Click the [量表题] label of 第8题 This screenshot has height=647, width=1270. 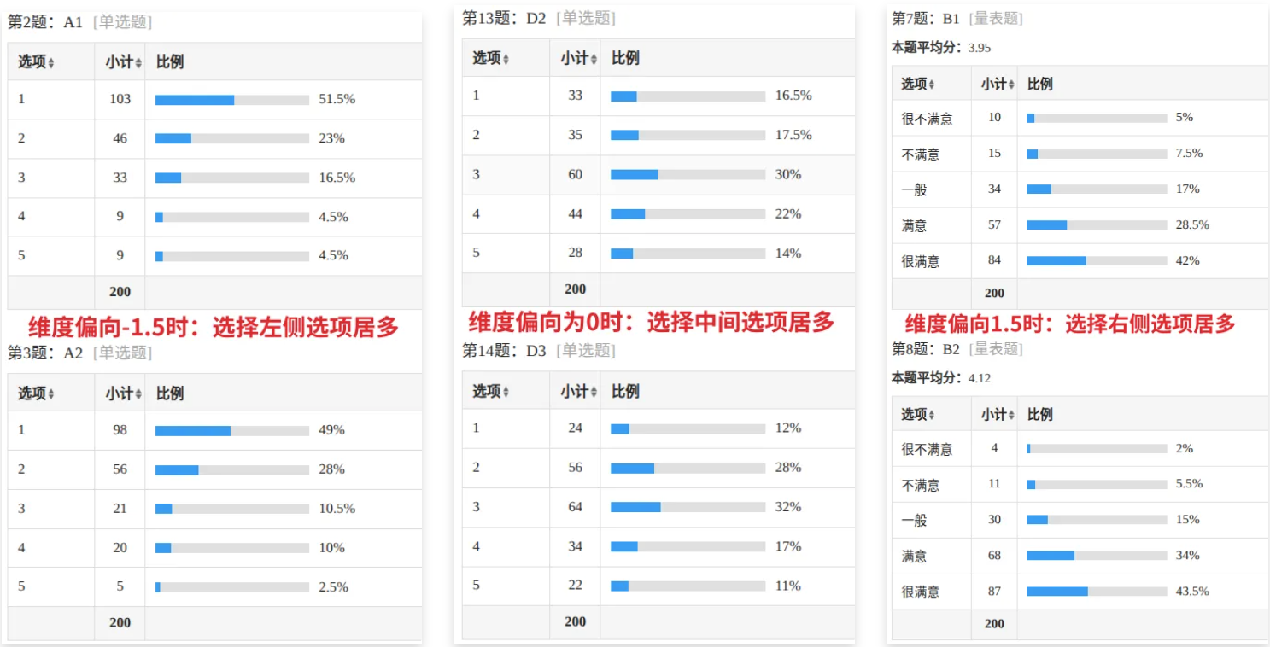pos(997,349)
